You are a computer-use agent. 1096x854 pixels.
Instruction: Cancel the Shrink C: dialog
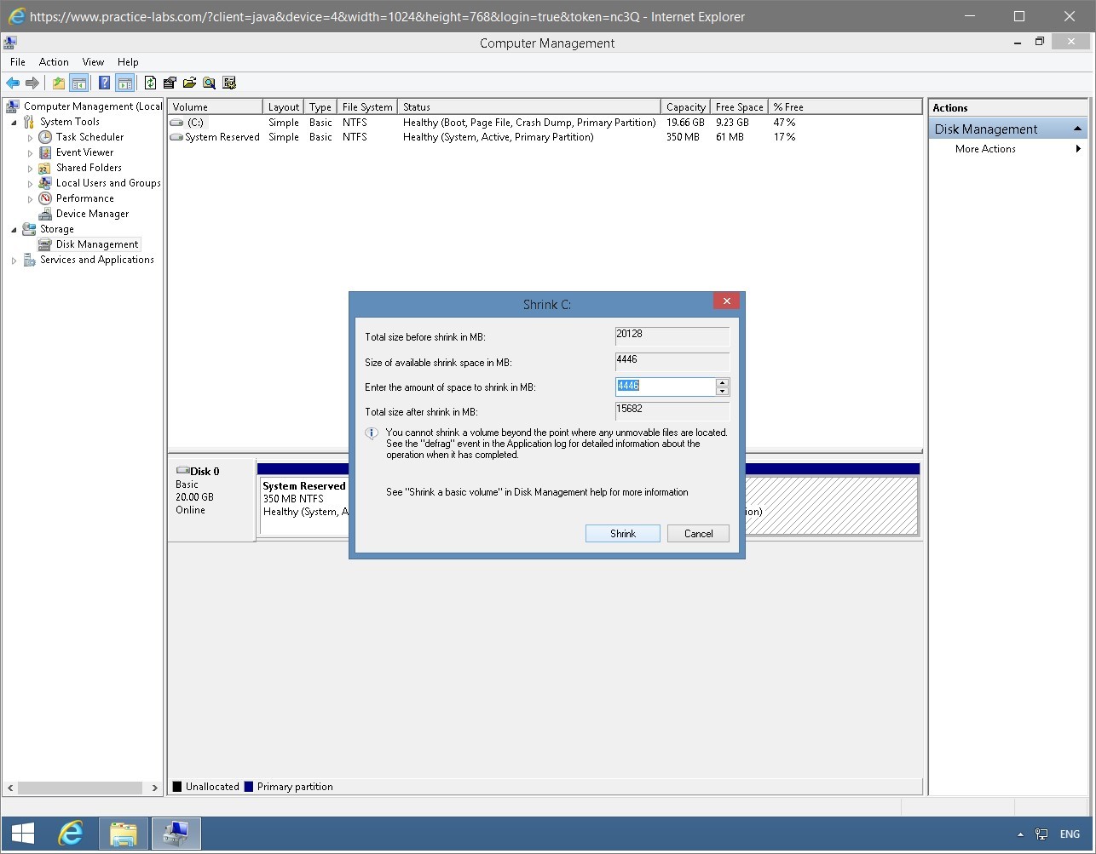pos(698,533)
